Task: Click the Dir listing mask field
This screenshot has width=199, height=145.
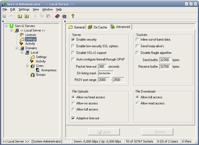Action: [106, 73]
